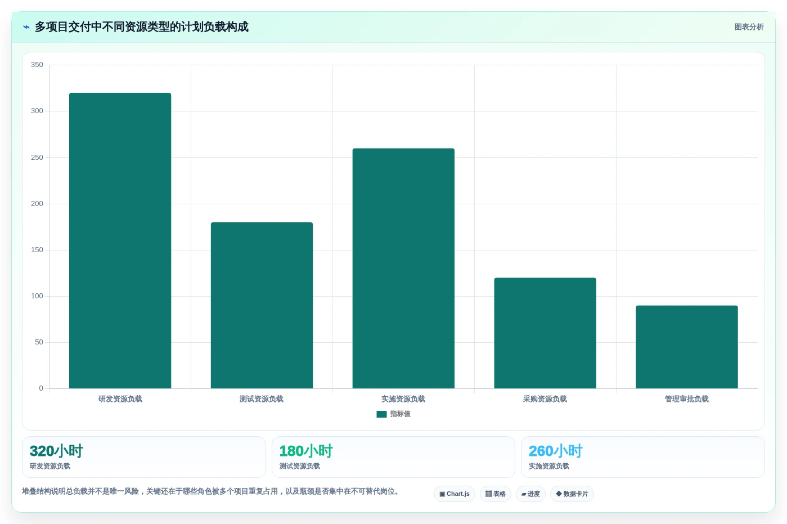Click the grid icon inside the 表格 chip

[x=489, y=494]
